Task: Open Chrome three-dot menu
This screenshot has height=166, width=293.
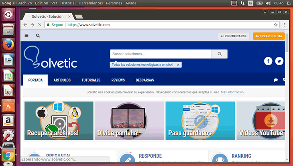Action: (284, 25)
